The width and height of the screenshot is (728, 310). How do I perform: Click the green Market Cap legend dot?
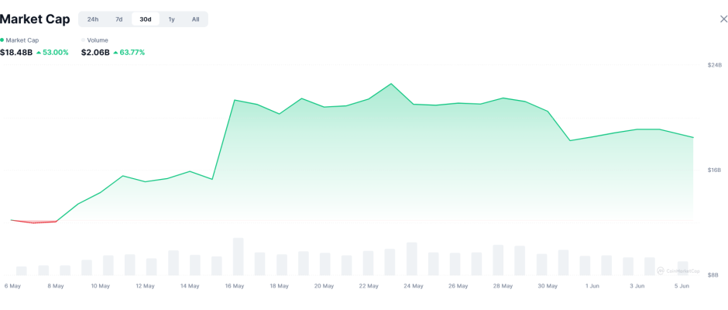click(x=2, y=40)
